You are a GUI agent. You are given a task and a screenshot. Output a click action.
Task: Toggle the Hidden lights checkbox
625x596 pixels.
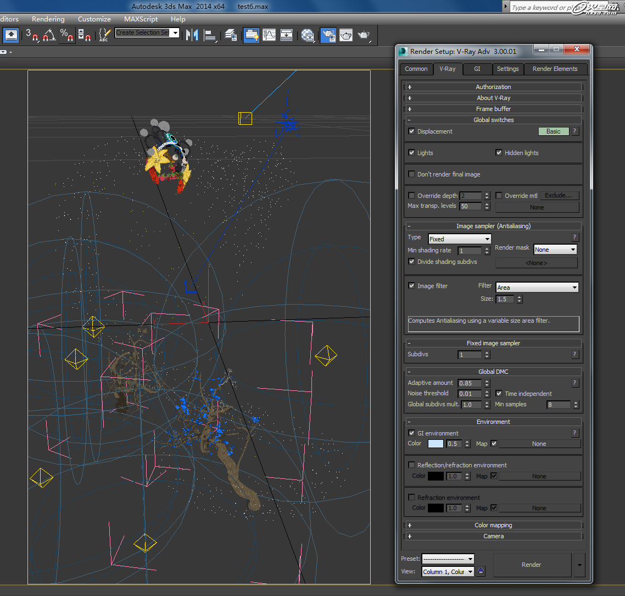499,153
